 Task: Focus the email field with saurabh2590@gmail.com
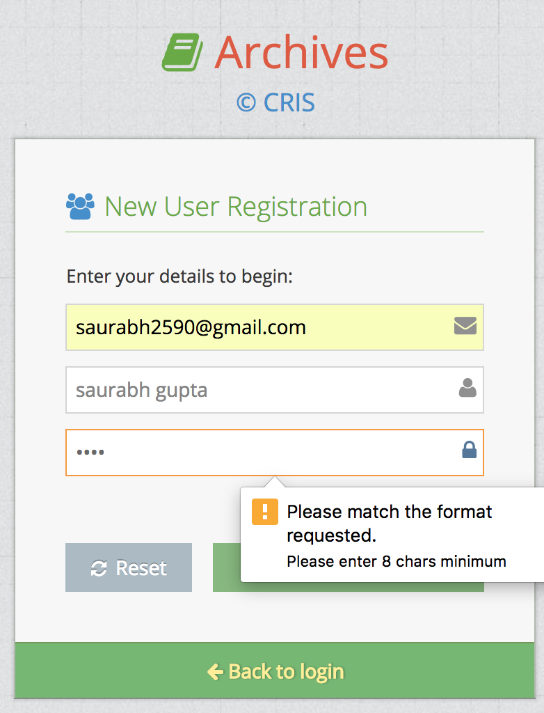[x=275, y=327]
